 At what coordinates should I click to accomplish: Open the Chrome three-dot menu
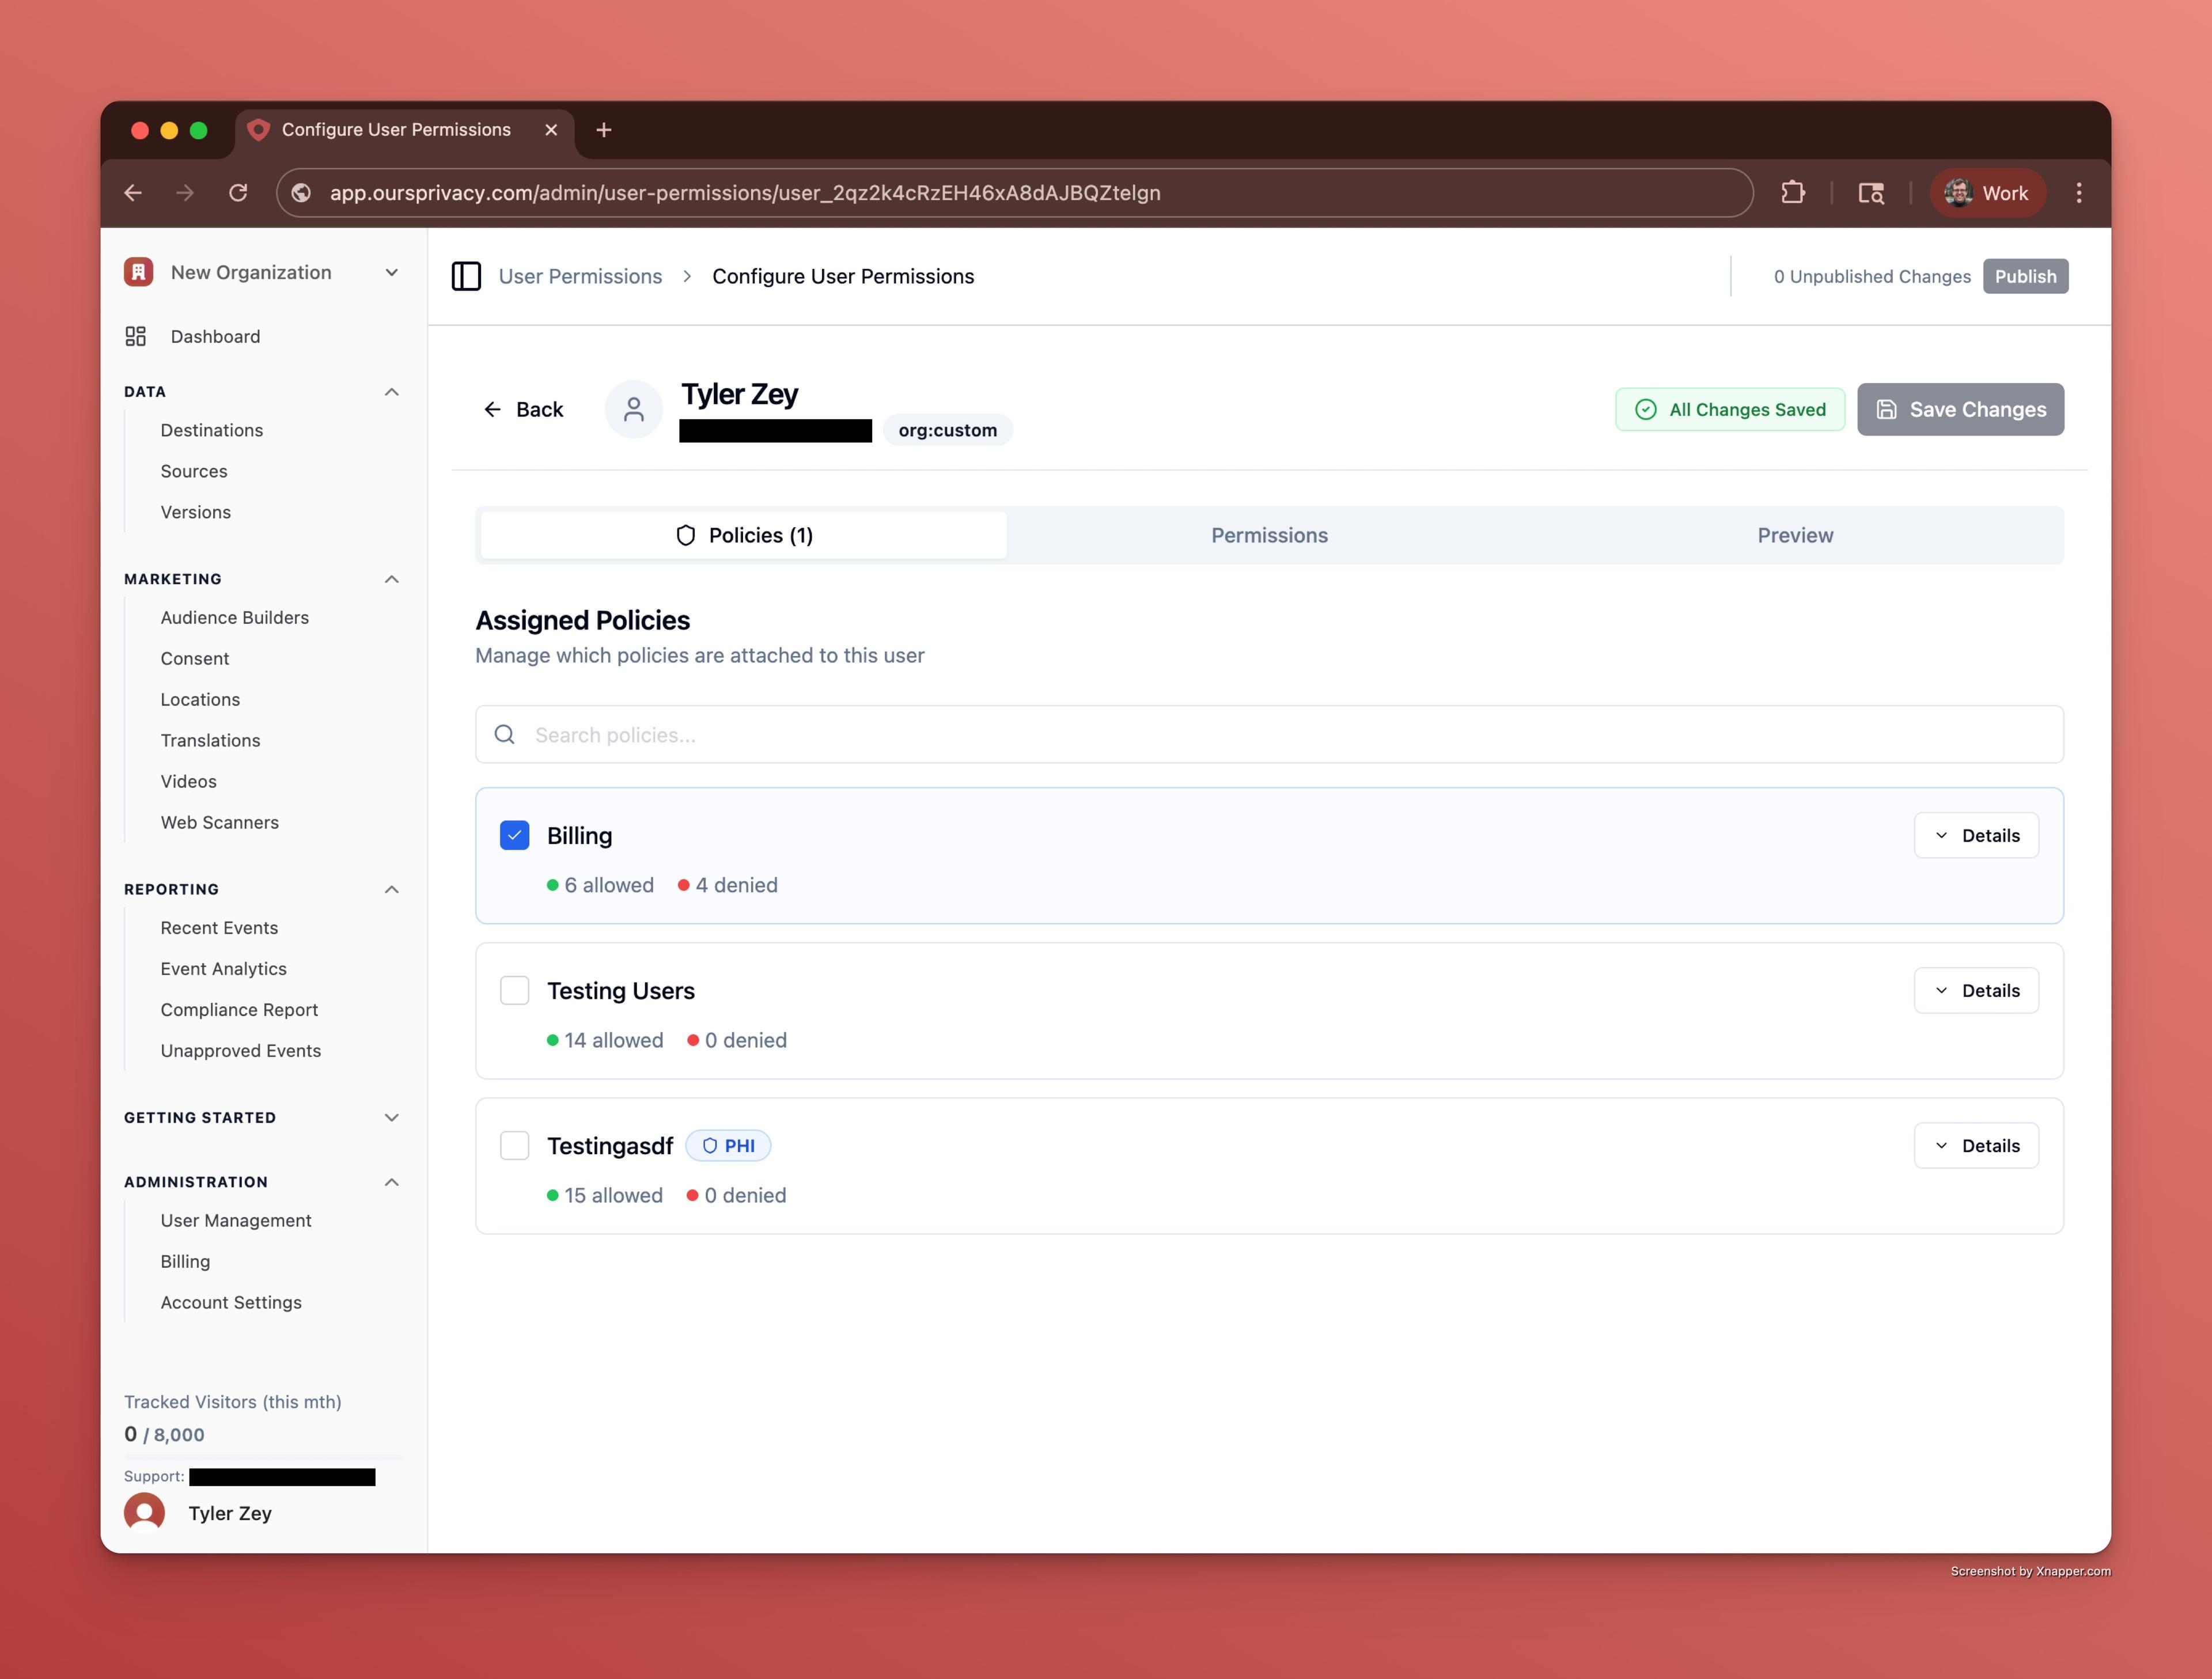point(2079,192)
